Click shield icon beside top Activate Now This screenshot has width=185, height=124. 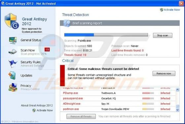coord(162,10)
